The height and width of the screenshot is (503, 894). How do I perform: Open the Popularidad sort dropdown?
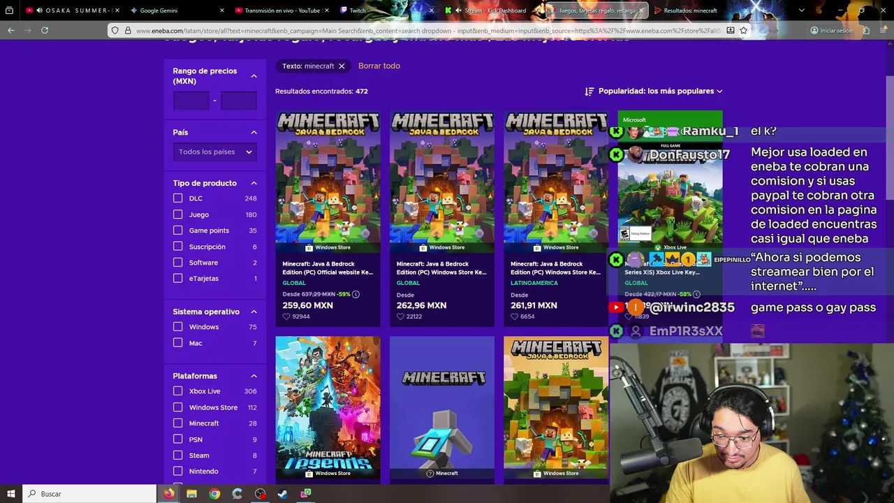click(x=660, y=92)
